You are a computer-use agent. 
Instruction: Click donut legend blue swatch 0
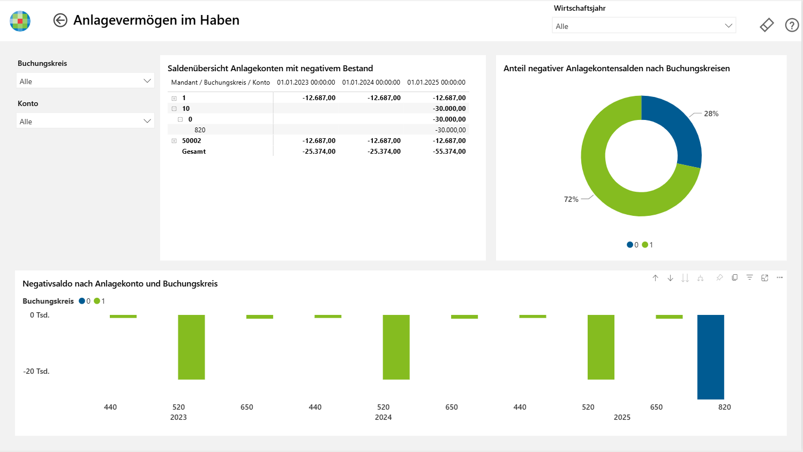(x=630, y=245)
